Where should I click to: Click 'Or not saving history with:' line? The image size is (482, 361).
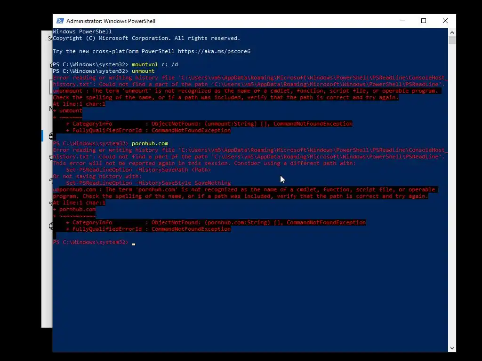[97, 176]
